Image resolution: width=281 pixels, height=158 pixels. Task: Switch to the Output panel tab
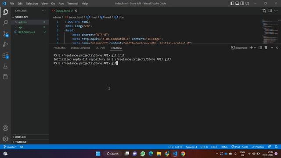100,48
